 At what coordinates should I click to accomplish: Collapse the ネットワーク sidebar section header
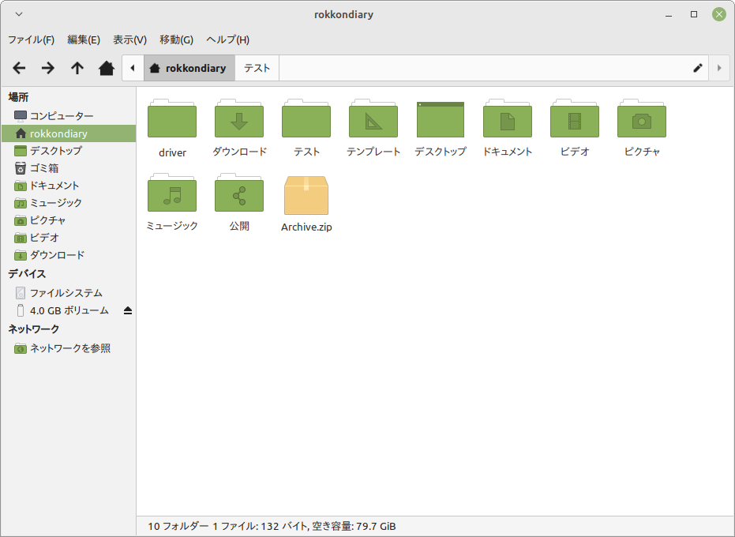(x=34, y=329)
